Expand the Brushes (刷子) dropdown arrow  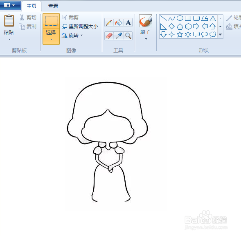click(x=146, y=39)
